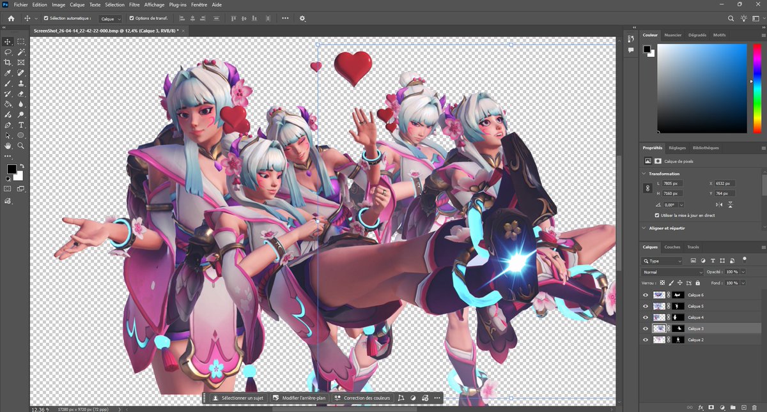Image resolution: width=767 pixels, height=412 pixels.
Task: Go to the Home screen icon
Action: coord(11,19)
